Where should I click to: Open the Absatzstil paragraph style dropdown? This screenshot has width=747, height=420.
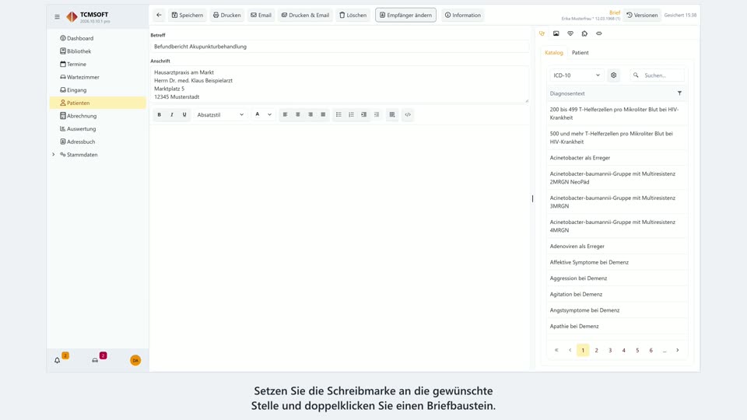click(x=220, y=115)
